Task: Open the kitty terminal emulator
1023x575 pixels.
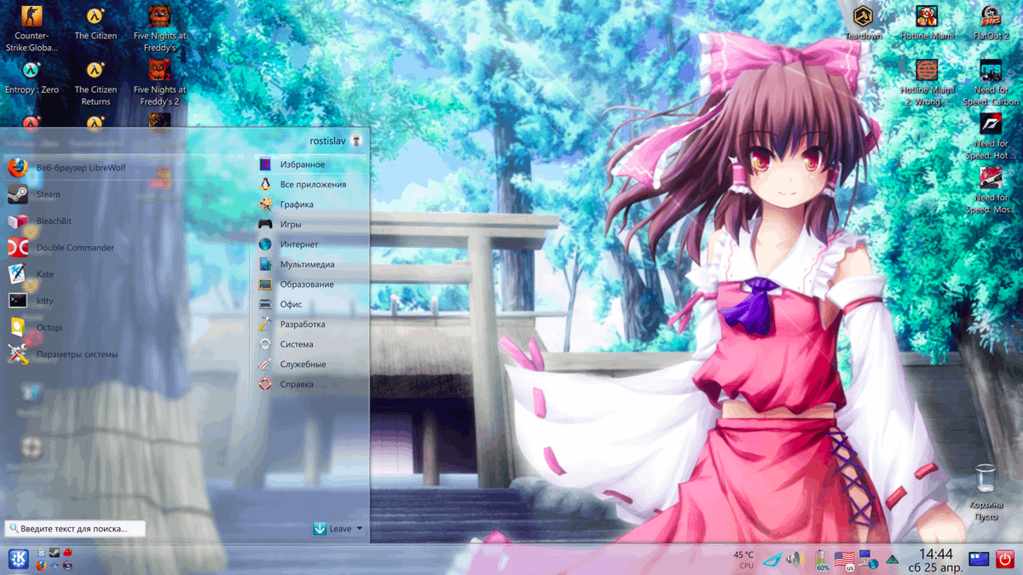Action: click(47, 301)
